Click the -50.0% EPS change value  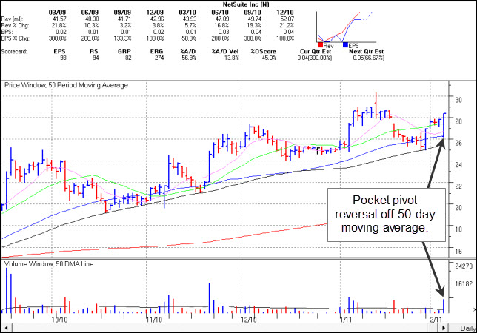tap(188, 38)
